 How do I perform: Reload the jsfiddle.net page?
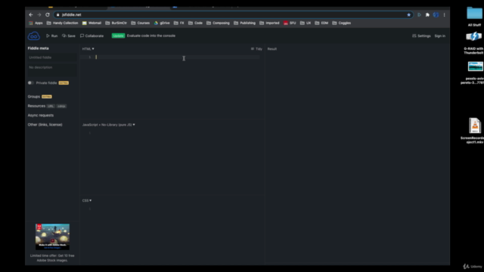[47, 14]
